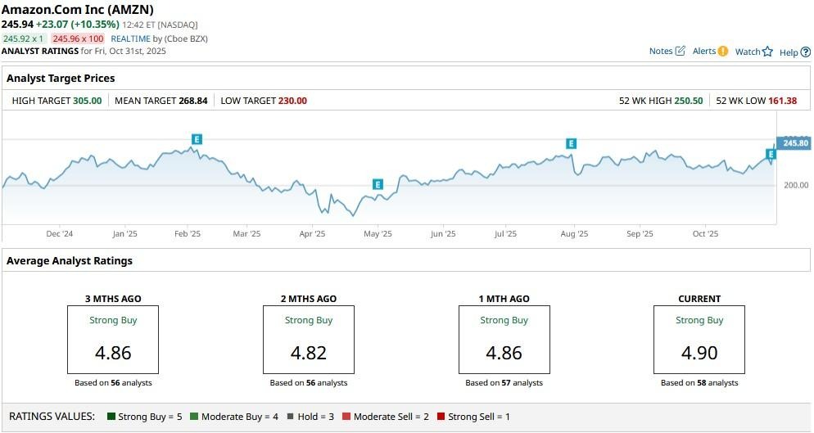This screenshot has width=814, height=433.
Task: Click the 245.80 price label on chart
Action: point(795,143)
